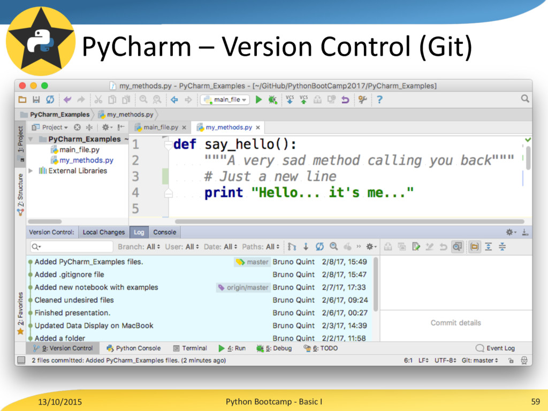Open the Date: All filter dropdown

point(220,247)
